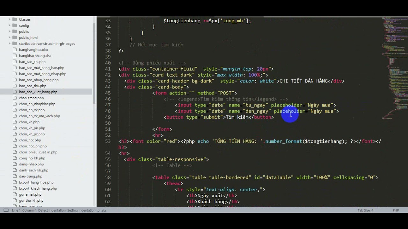Viewport: 408px width, 229px height.
Task: Expand the public_html folder arrow
Action: click(10, 38)
